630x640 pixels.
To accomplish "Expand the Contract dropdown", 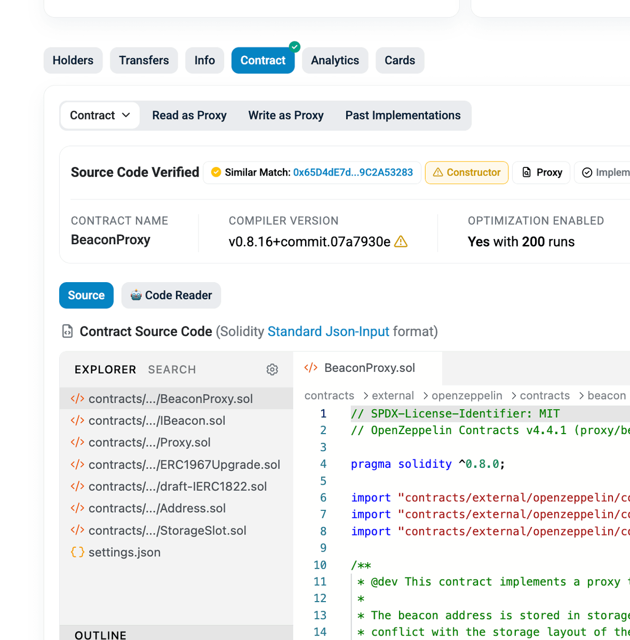I will 100,116.
